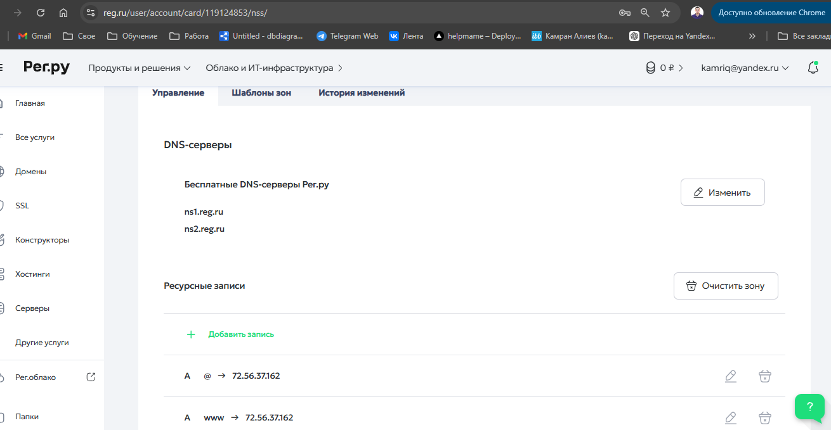This screenshot has width=831, height=430.
Task: Click the Домены sidebar globe icon
Action: click(x=2, y=172)
